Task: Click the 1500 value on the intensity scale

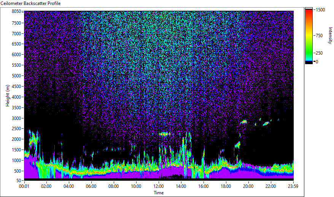Action: tap(320, 10)
